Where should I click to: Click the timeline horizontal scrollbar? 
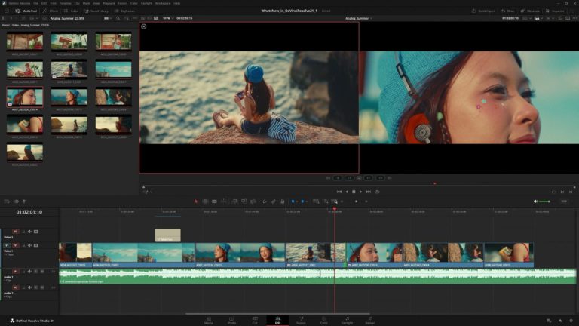point(277,314)
